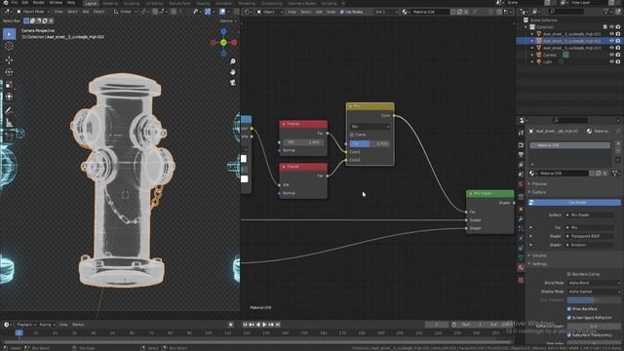
Task: Open the Render menu
Action: click(39, 3)
